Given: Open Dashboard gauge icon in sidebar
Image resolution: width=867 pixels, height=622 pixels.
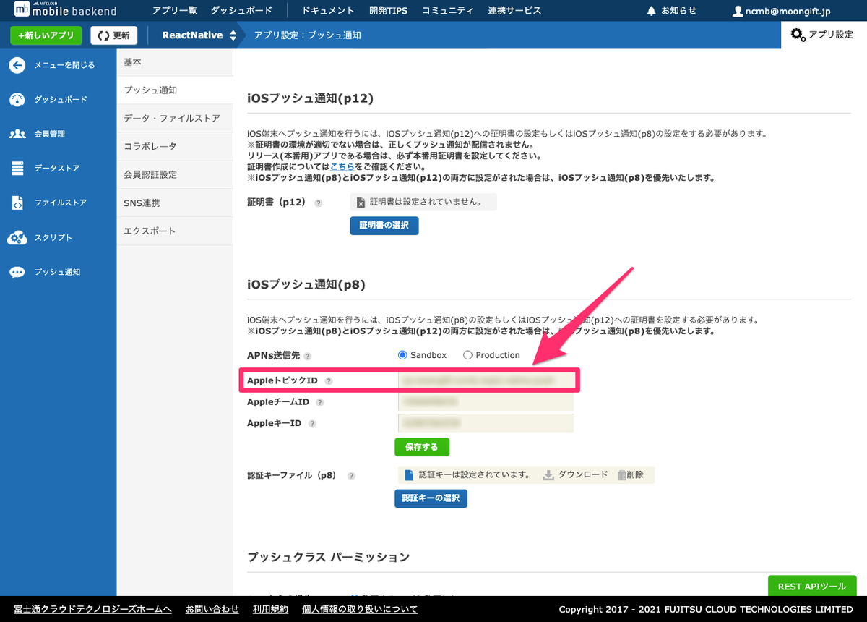Looking at the screenshot, I should [x=17, y=100].
